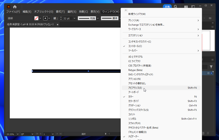Click the blue layer selection indicator square
Screen dimensions: 219x140
pyautogui.click(x=211, y=73)
